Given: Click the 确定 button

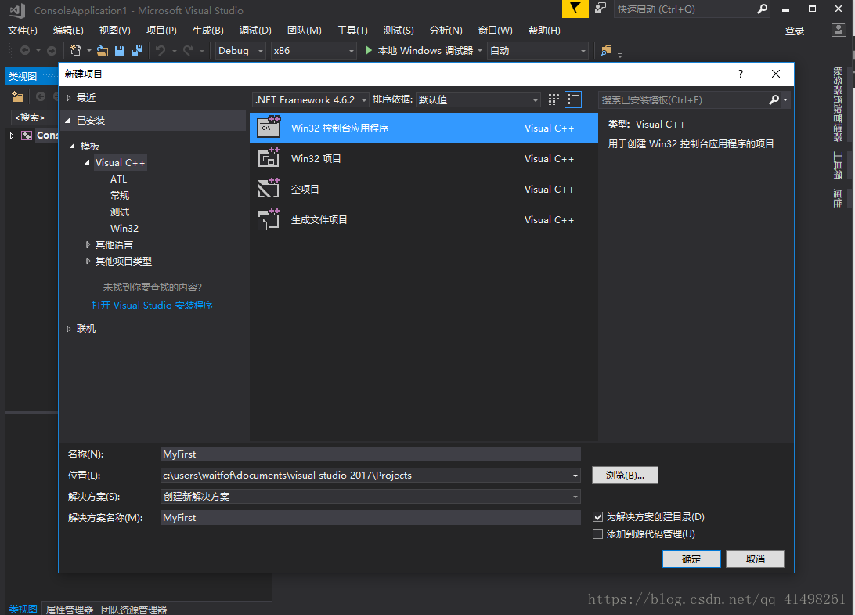Looking at the screenshot, I should [691, 559].
